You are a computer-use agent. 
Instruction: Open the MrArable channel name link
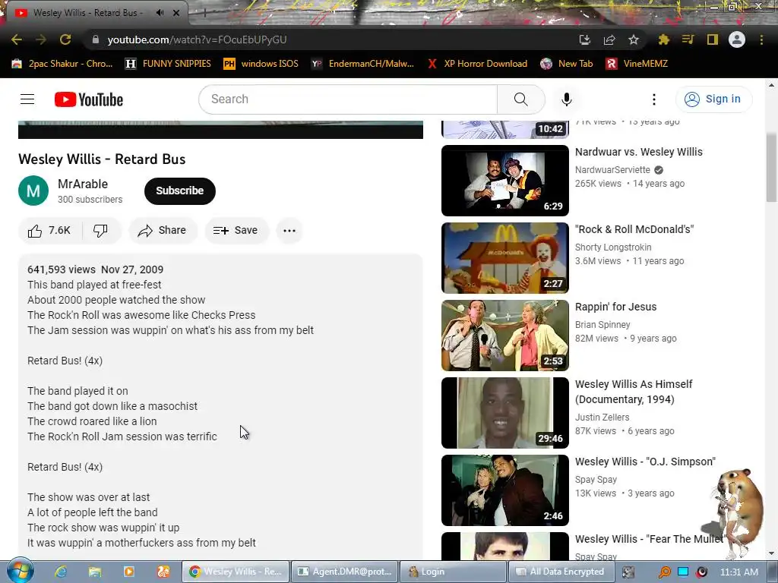pos(83,184)
